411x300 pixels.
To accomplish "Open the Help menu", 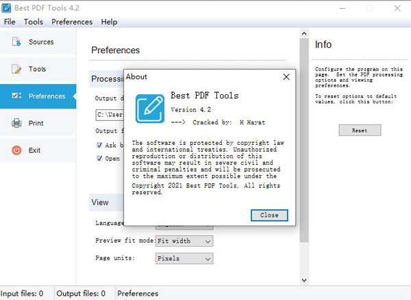I will 109,22.
